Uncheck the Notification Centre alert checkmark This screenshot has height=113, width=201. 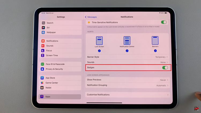127,51
